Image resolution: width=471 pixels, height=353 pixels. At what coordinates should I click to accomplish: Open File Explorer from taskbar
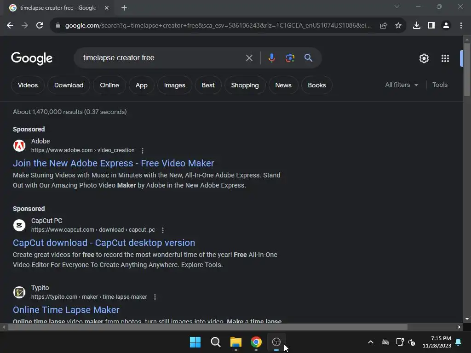236,342
